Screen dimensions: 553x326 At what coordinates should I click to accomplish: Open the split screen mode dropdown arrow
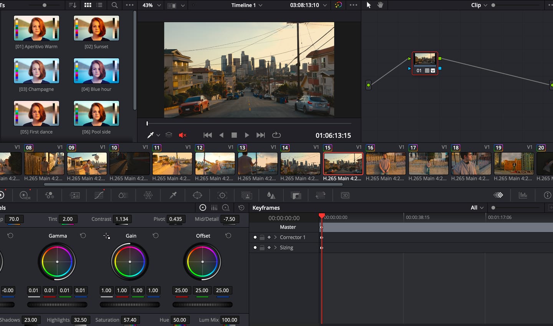pos(183,5)
